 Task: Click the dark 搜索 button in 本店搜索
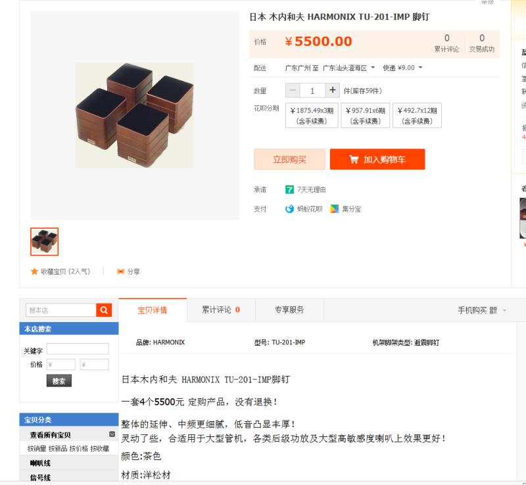[x=59, y=381]
